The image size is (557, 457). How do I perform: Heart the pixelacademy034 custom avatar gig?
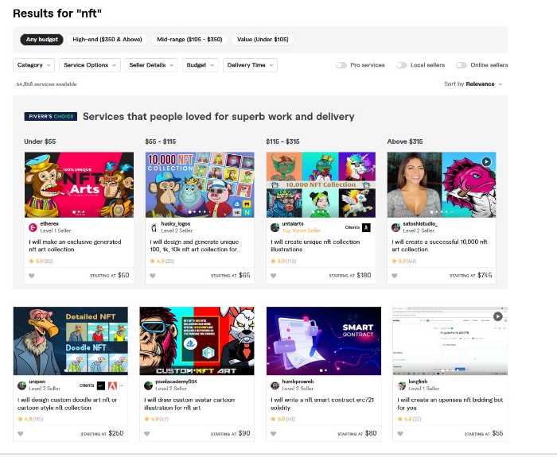147,434
